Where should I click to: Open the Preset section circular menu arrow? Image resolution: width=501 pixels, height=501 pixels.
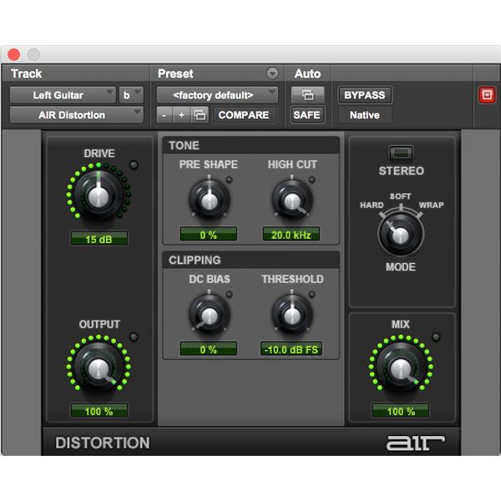click(x=272, y=73)
